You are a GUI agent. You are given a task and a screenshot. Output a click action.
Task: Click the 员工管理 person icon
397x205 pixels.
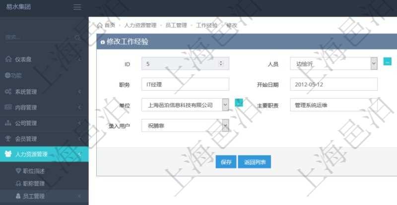[18, 196]
